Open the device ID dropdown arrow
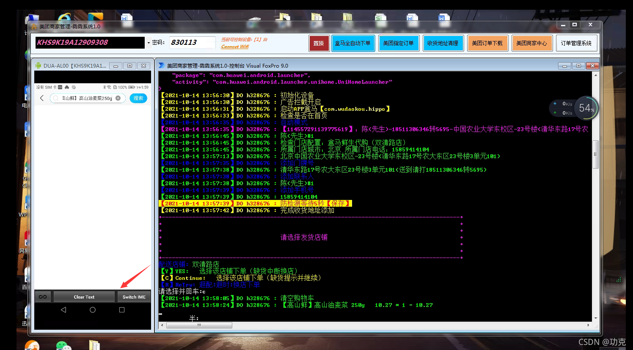Viewport: 633px width, 350px height. [x=149, y=43]
